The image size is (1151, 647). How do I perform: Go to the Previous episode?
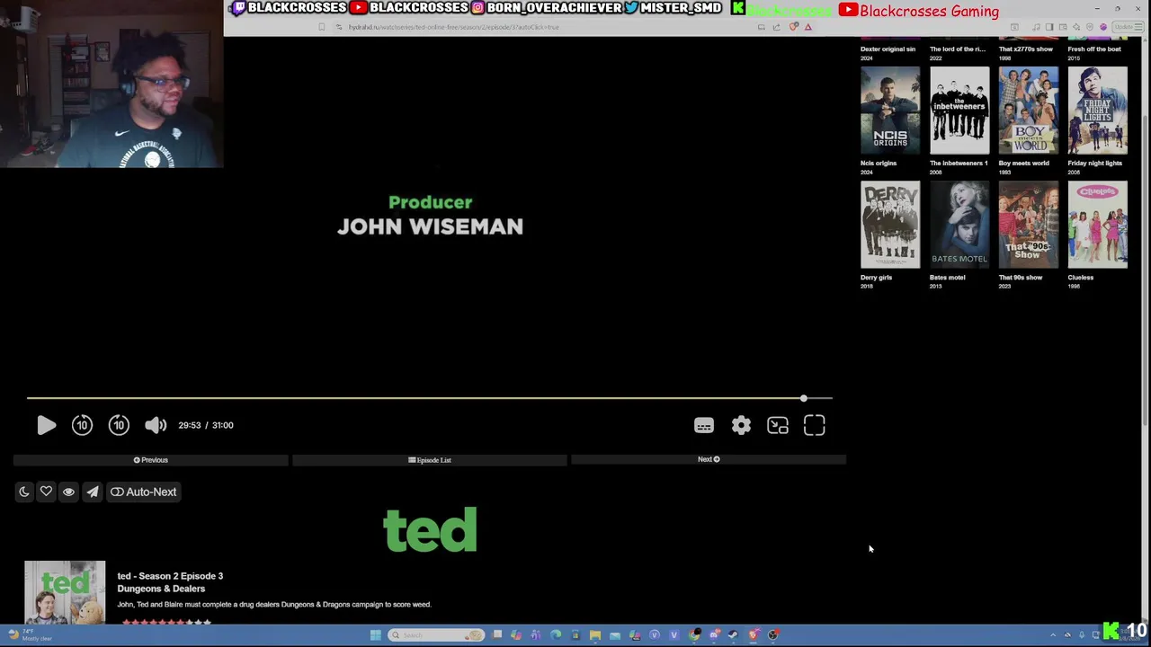pyautogui.click(x=151, y=460)
